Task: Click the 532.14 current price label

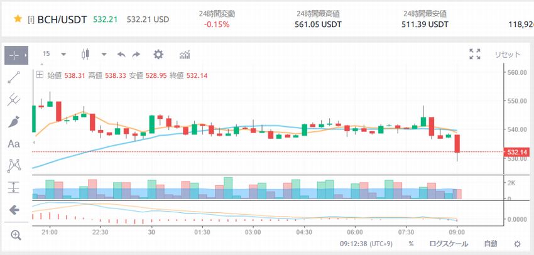Action: click(517, 152)
